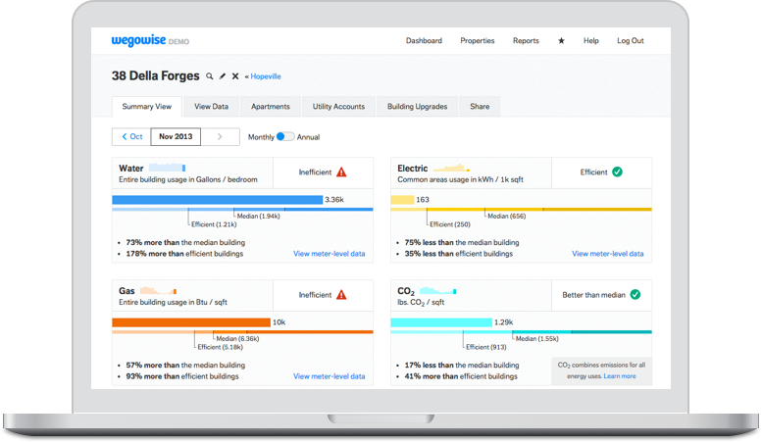Click the next month chevron arrow
Viewport: 762px width, 442px height.
(x=220, y=137)
